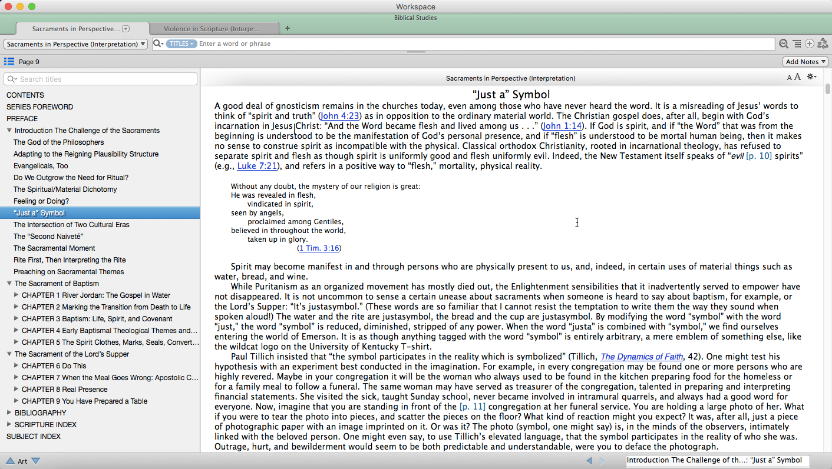This screenshot has height=469, width=832.
Task: Expand CHAPTER 2 Marking the Transition
Action: click(x=16, y=307)
